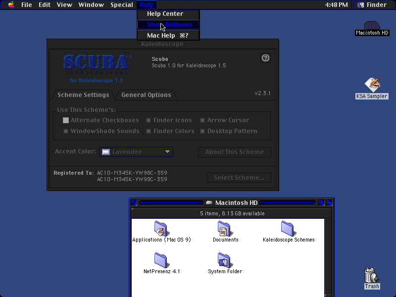Click 'Scuba 1.0 for Kaleidoscope 1.5' description text

[189, 66]
